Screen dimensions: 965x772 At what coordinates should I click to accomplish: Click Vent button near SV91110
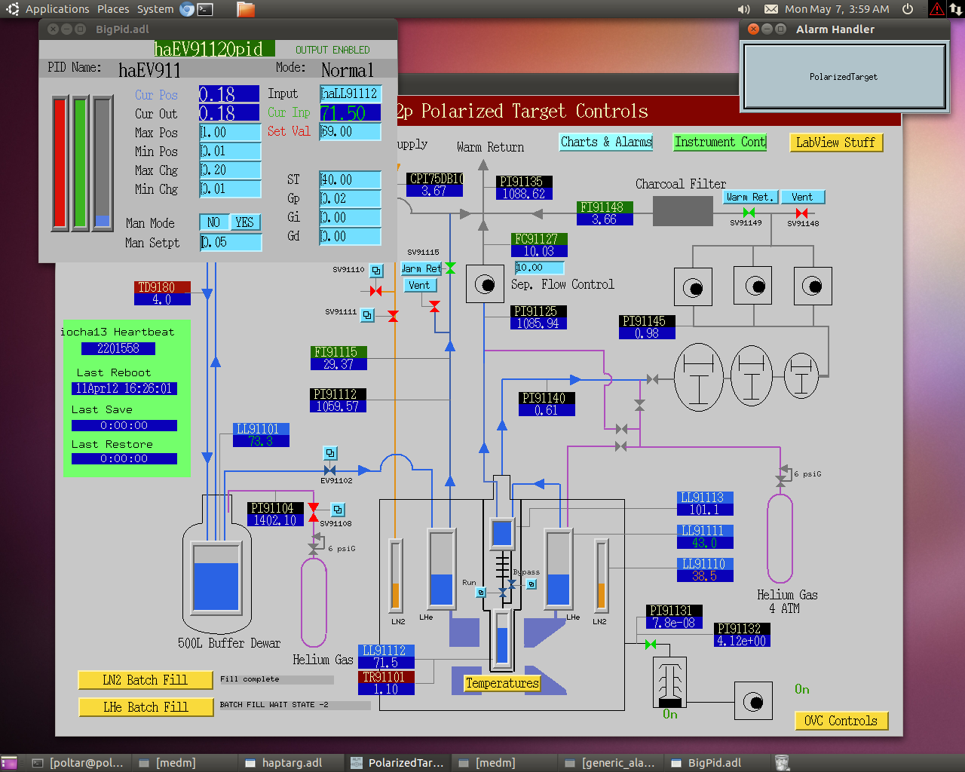pyautogui.click(x=418, y=285)
